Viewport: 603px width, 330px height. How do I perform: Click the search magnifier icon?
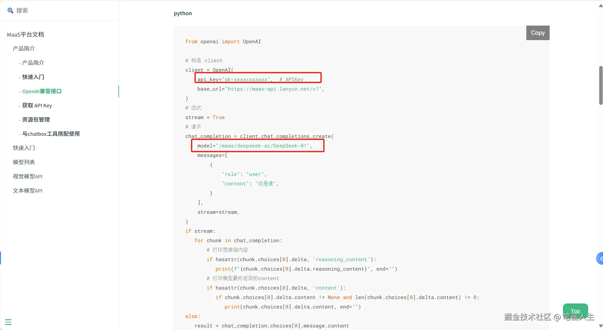(x=10, y=10)
